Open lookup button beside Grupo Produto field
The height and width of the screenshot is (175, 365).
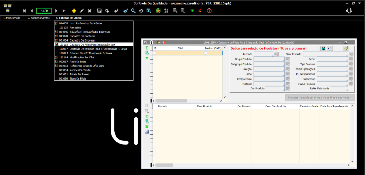tap(288, 59)
